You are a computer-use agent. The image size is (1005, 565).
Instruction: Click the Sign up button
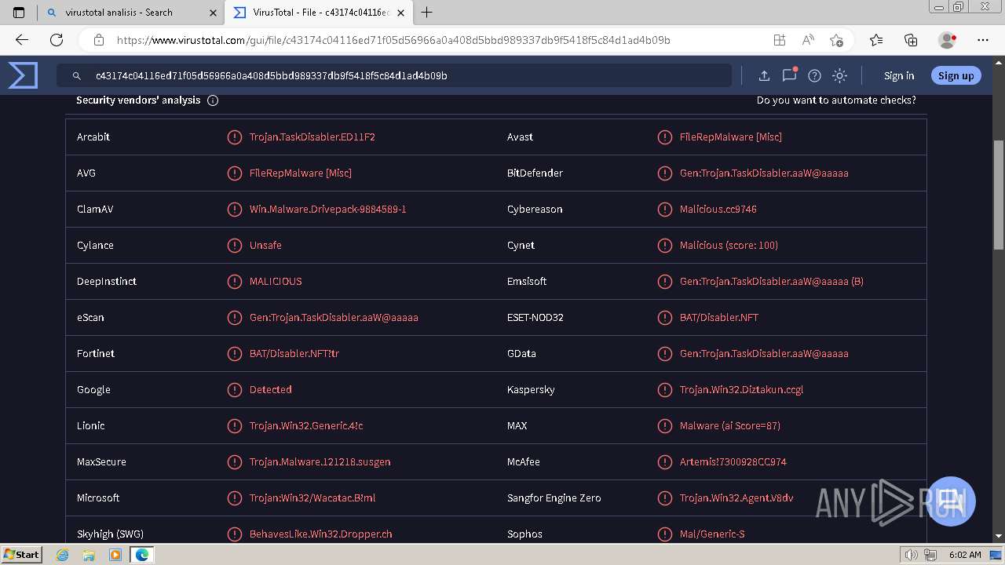click(956, 76)
